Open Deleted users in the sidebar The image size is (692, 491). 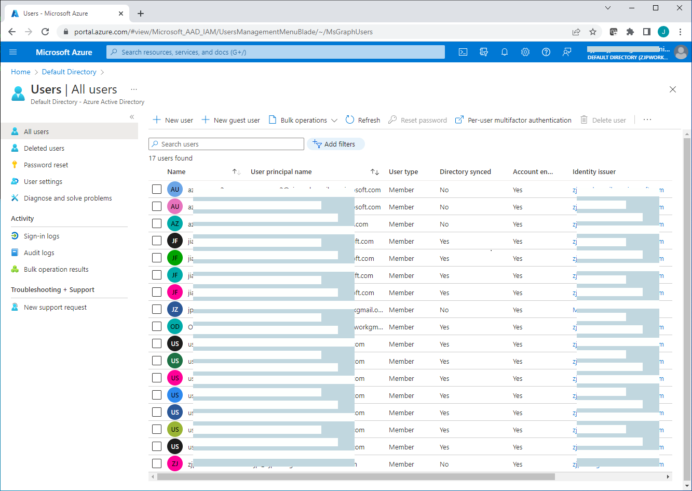(x=44, y=148)
